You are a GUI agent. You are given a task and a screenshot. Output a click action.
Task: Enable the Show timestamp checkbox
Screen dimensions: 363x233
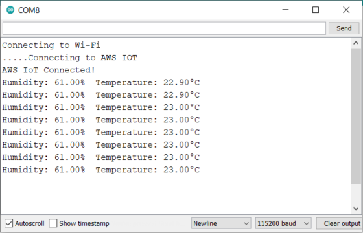click(x=53, y=223)
